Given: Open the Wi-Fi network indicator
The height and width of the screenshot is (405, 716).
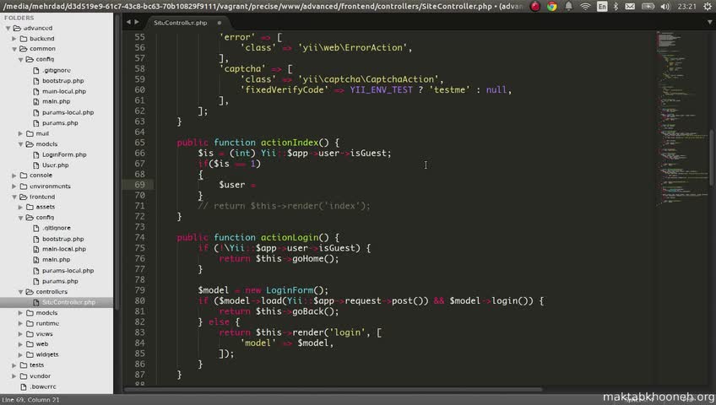Looking at the screenshot, I should (x=585, y=7).
